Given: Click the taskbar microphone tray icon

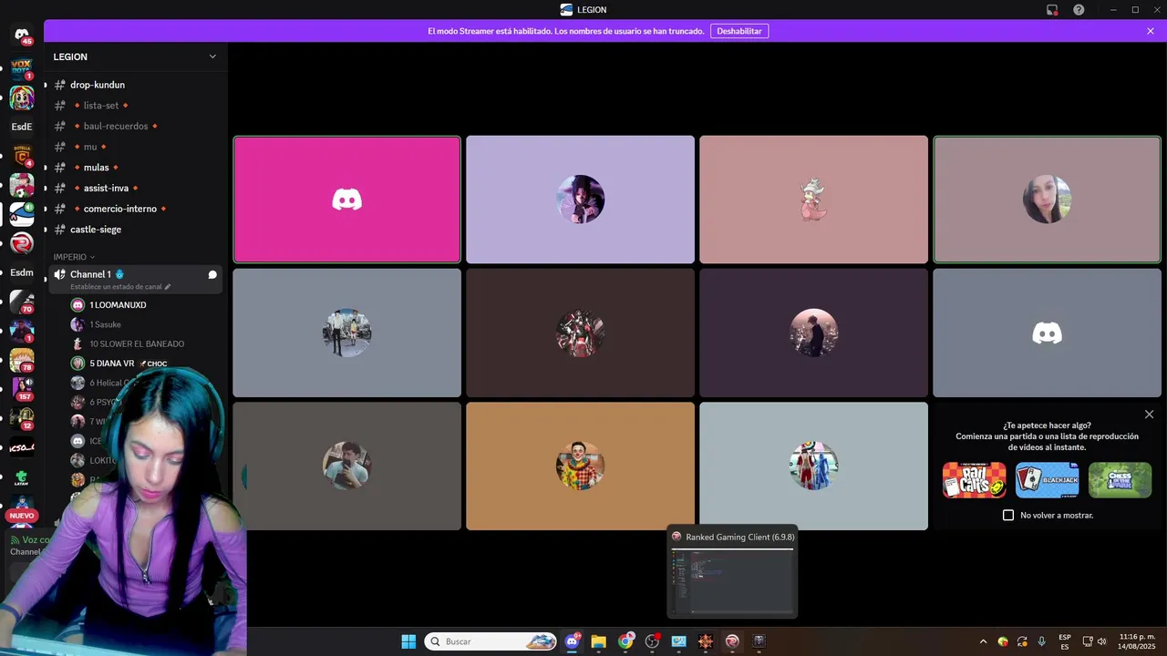Looking at the screenshot, I should click(1041, 641).
